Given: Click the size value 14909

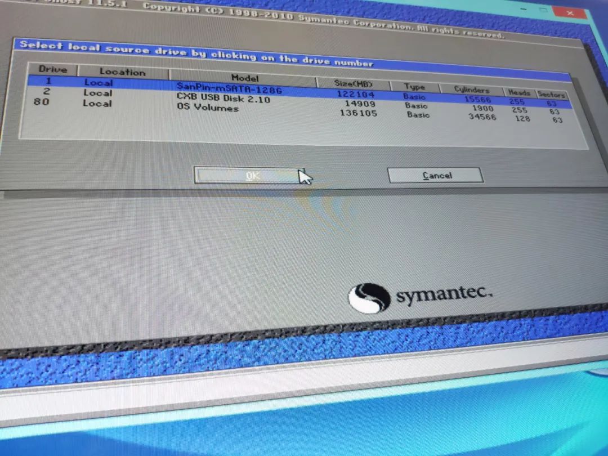Looking at the screenshot, I should pyautogui.click(x=360, y=104).
